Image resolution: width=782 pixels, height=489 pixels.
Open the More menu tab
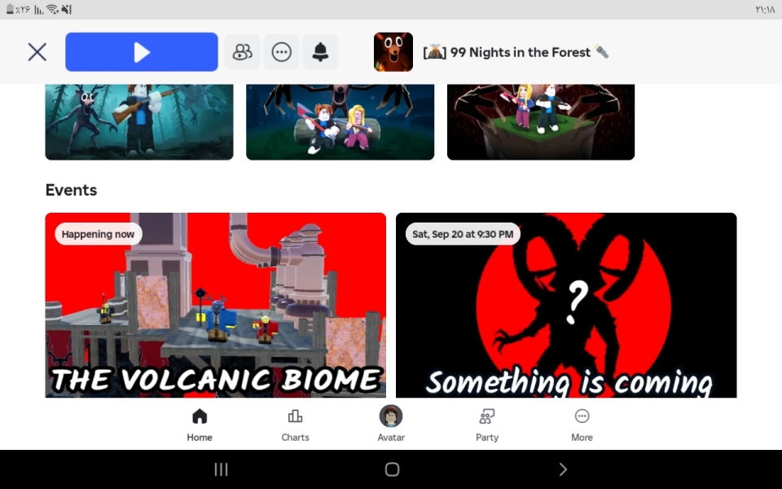tap(582, 425)
